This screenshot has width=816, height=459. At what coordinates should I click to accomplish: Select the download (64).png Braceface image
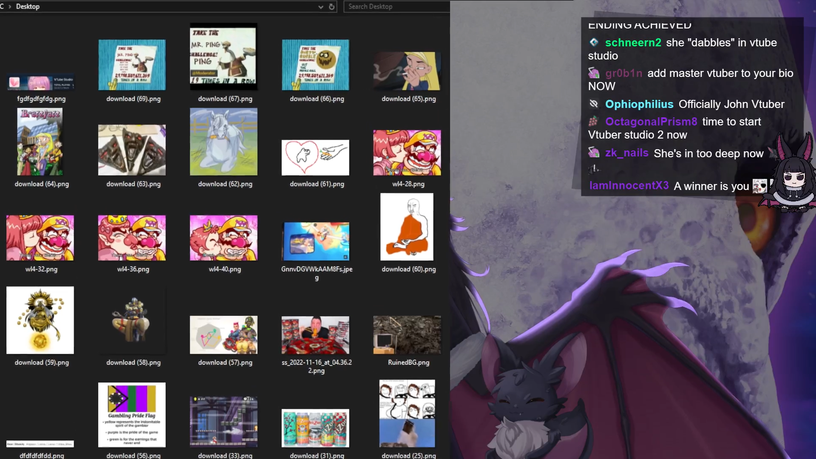click(x=40, y=142)
